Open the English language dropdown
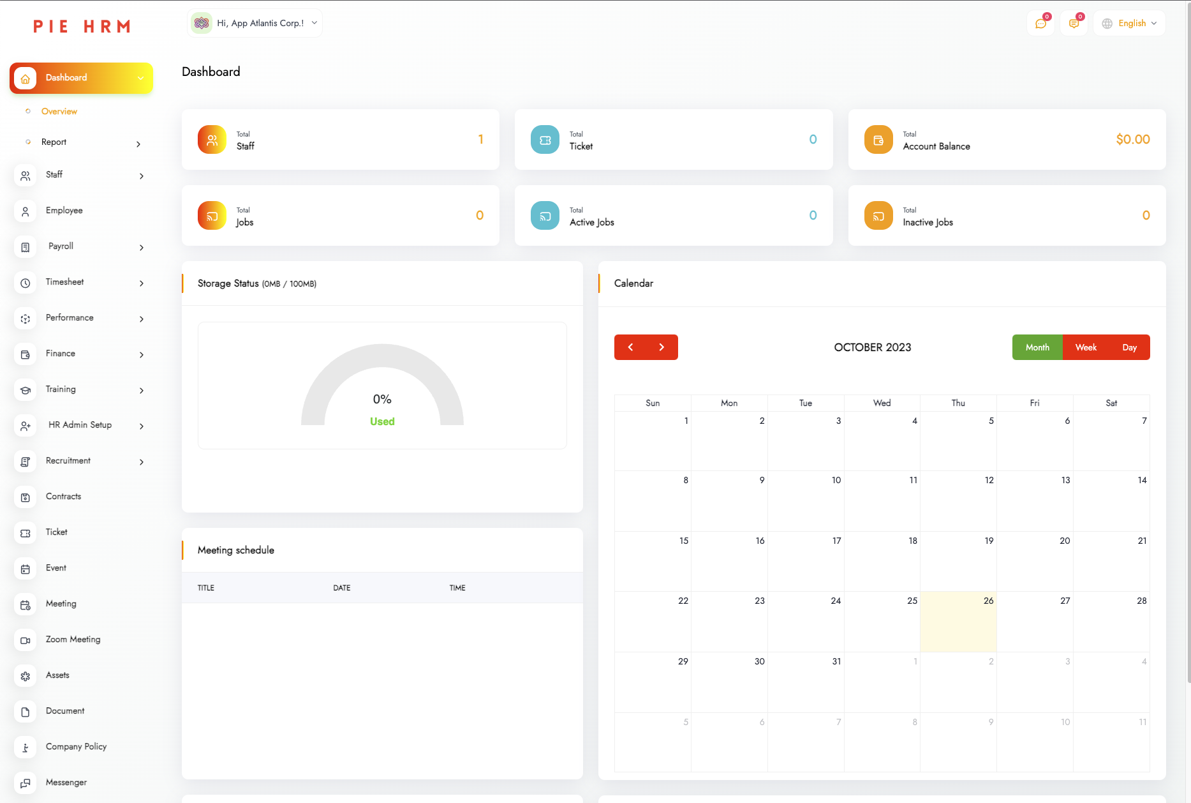Viewport: 1191px width, 803px height. (x=1130, y=24)
